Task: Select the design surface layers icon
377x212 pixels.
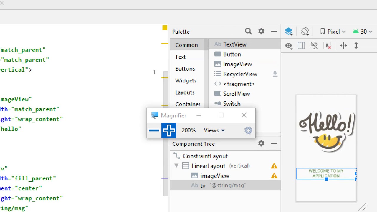Action: (x=289, y=32)
